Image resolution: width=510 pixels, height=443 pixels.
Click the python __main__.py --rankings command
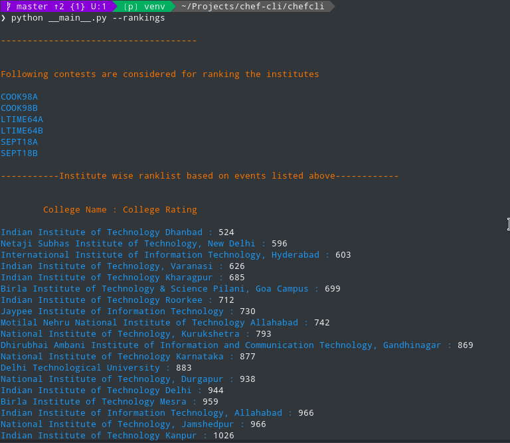[x=88, y=18]
